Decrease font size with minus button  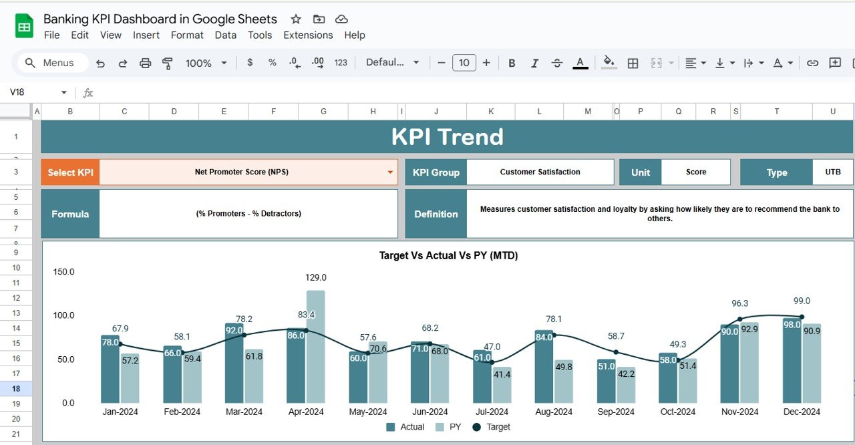coord(441,63)
